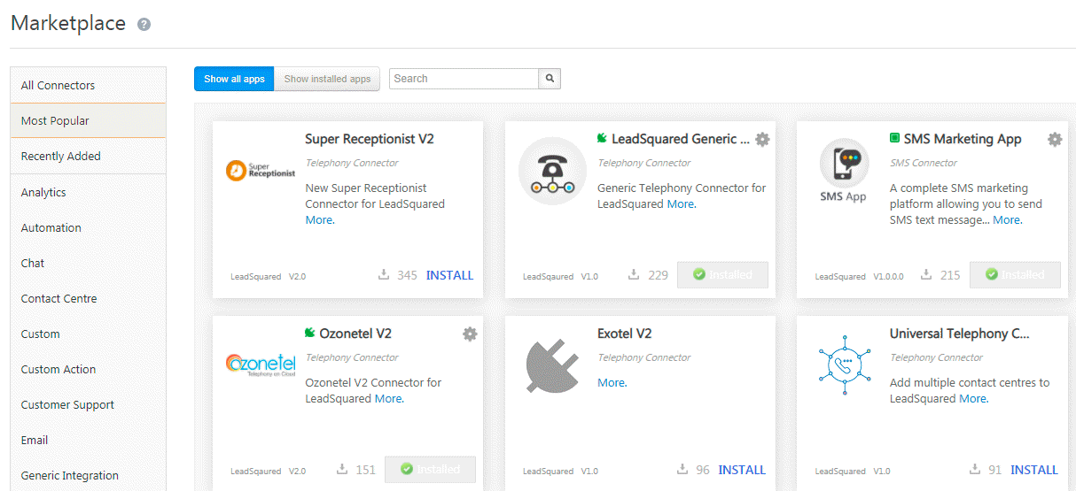Click the Marketplace help question mark icon

click(x=144, y=25)
